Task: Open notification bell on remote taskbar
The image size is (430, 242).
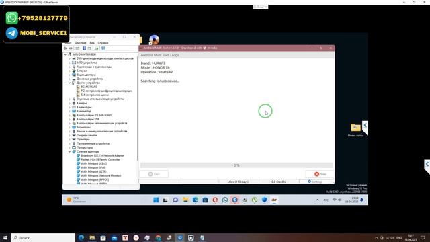Action: pyautogui.click(x=361, y=200)
